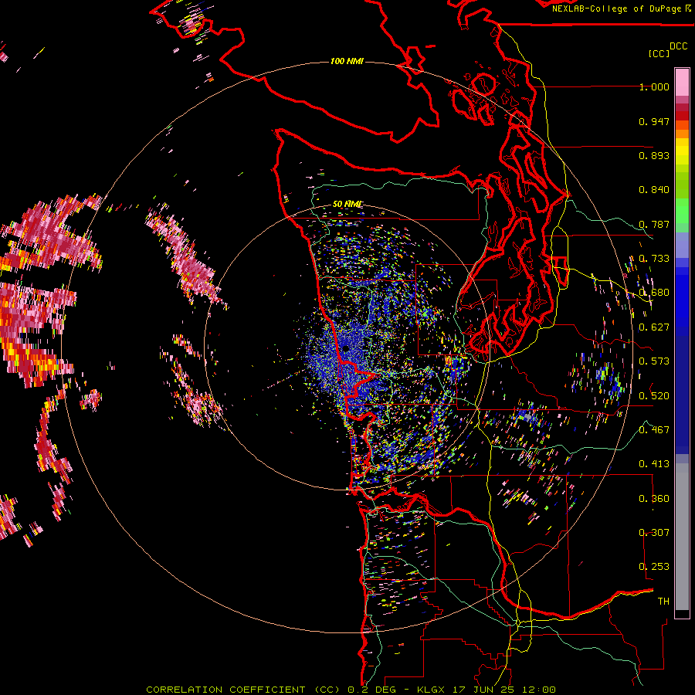
Task: Click the 0.360 scale value
Action: [654, 498]
